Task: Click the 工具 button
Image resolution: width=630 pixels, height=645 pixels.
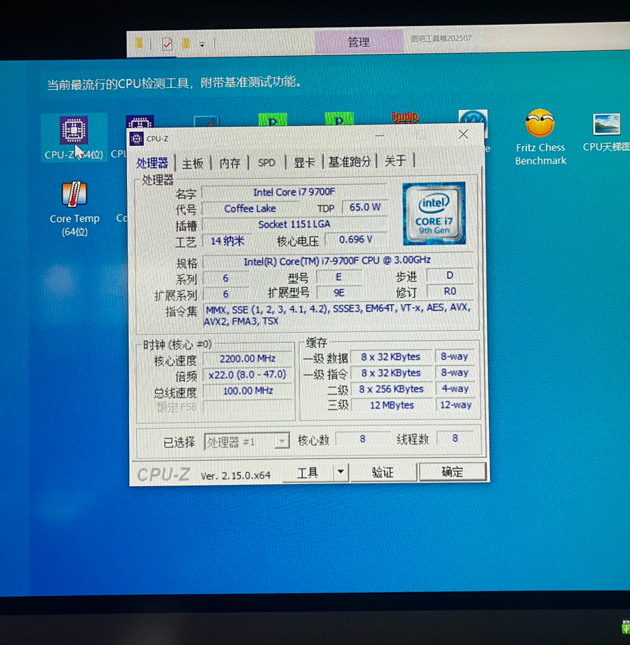Action: 308,473
